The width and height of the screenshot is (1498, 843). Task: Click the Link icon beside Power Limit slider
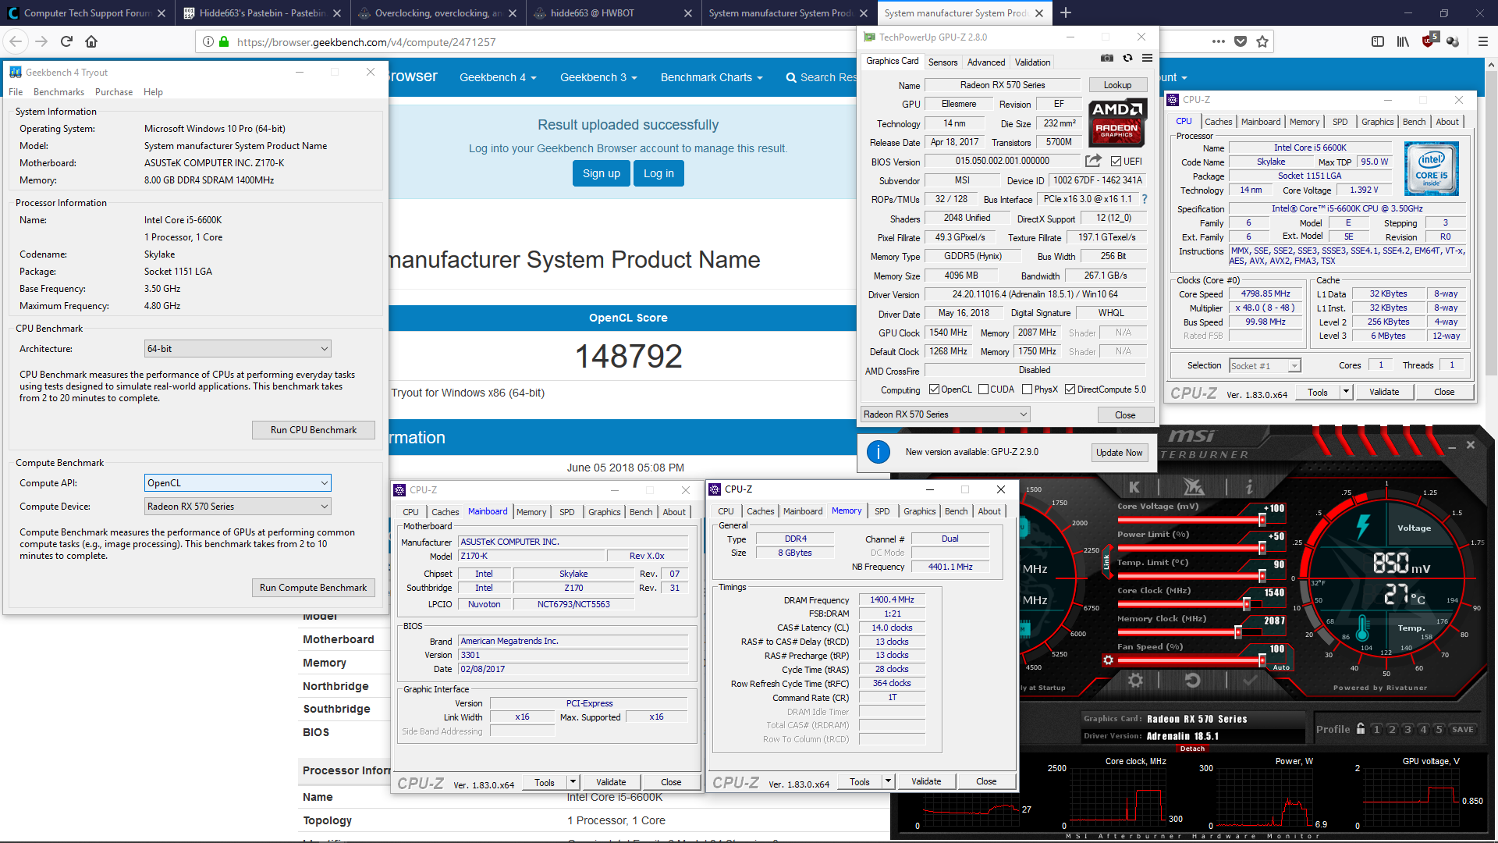1106,561
